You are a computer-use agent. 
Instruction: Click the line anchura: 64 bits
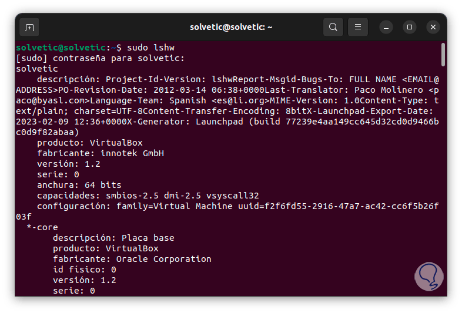[79, 185]
